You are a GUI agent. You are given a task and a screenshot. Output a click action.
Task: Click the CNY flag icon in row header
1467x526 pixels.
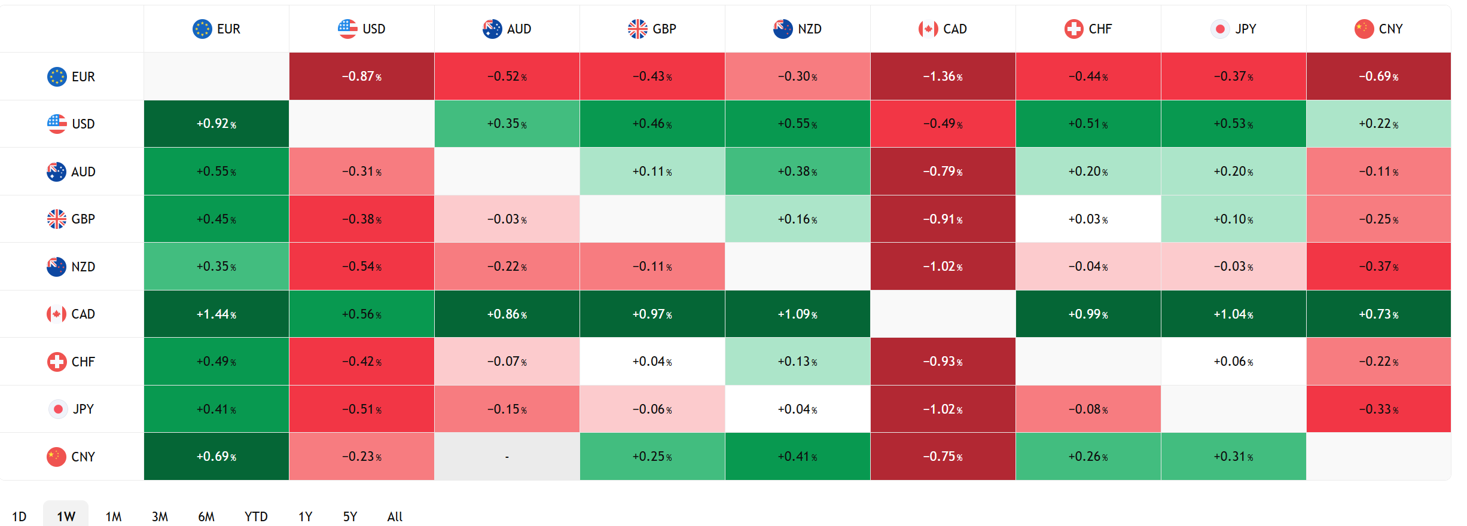pyautogui.click(x=57, y=457)
